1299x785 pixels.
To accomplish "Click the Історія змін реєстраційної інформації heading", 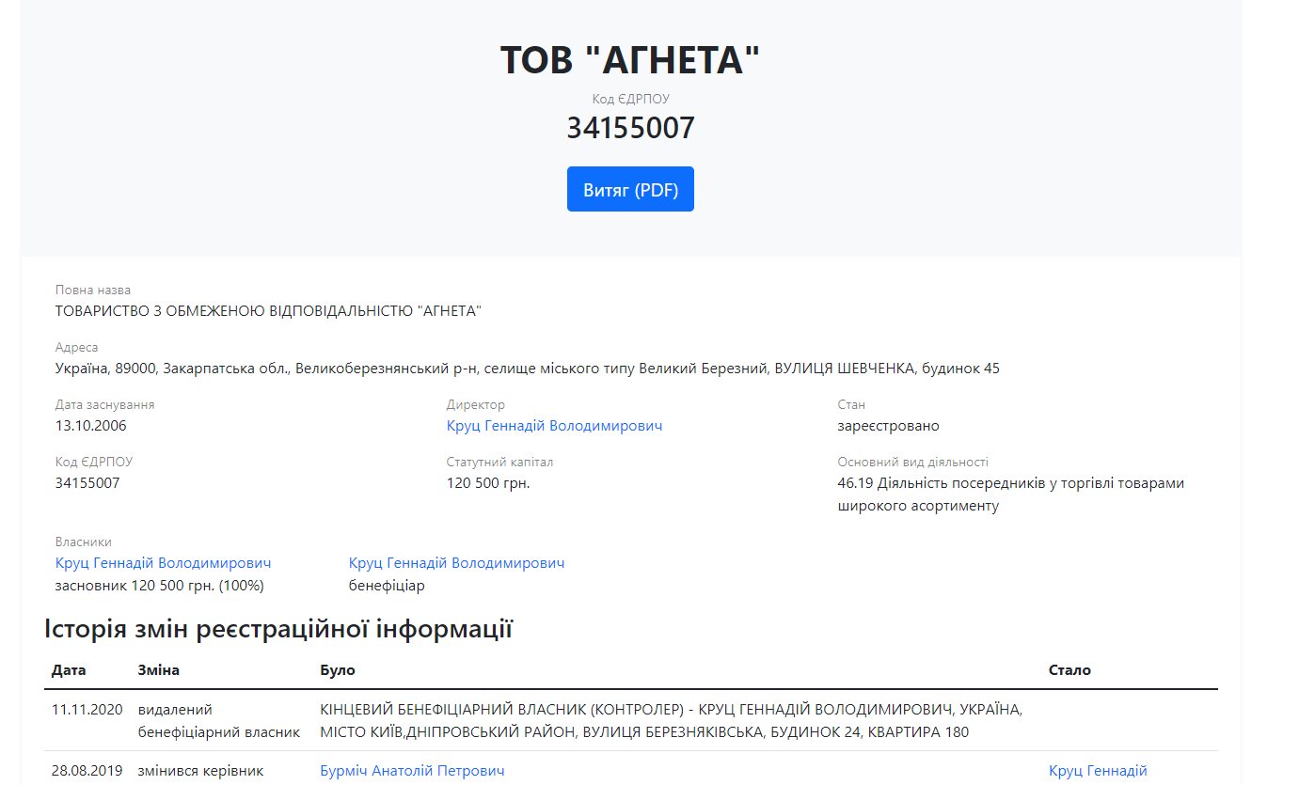I will [278, 629].
